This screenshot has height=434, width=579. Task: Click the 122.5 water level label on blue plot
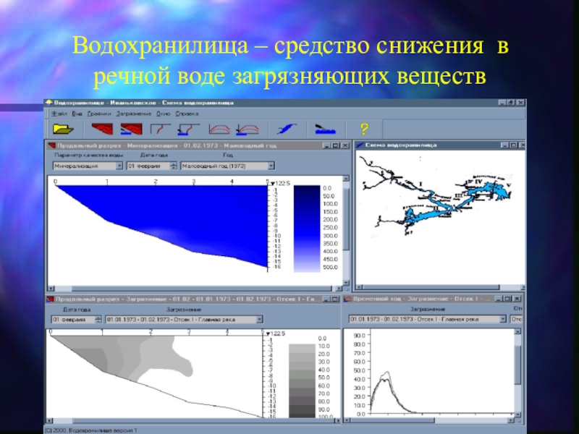[283, 183]
